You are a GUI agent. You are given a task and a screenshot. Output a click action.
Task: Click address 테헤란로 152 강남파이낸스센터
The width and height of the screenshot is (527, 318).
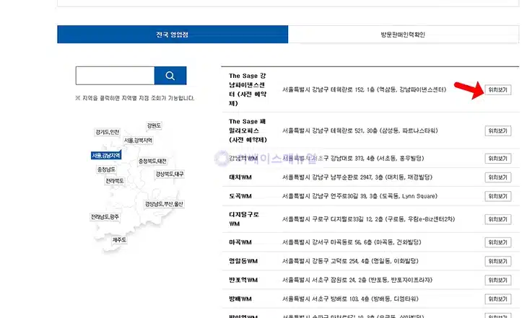(365, 89)
